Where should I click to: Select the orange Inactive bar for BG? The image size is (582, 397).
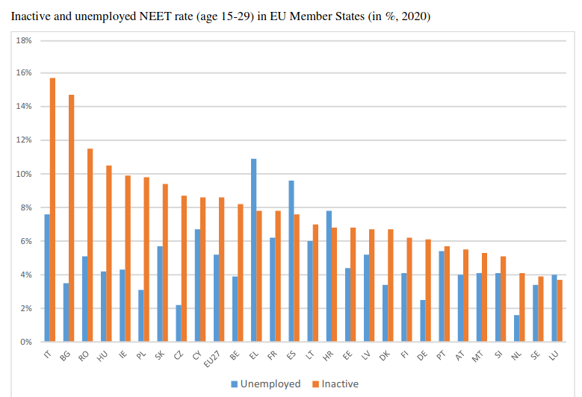[72, 218]
